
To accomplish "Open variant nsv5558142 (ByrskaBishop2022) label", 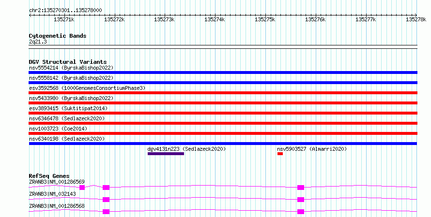I will point(71,78).
